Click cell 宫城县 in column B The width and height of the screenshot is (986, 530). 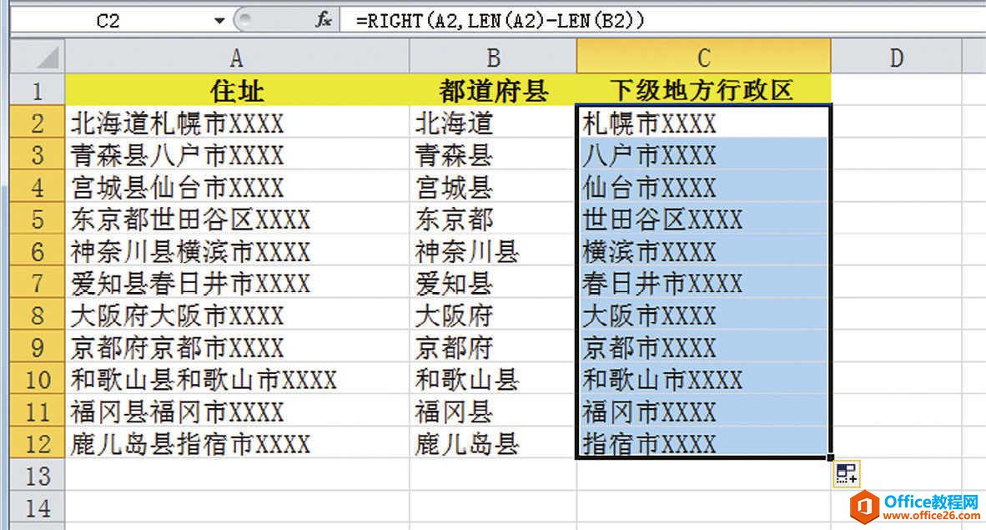(493, 186)
